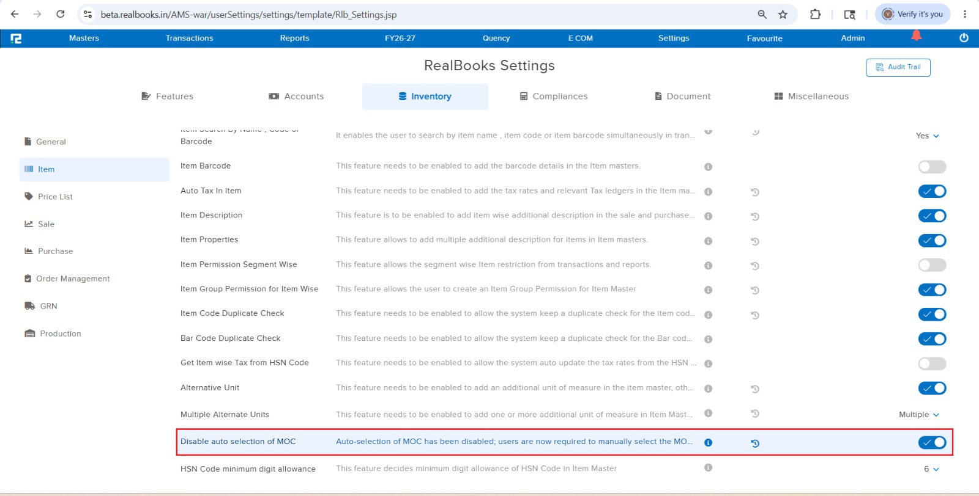Screen dimensions: 979x496
Task: Open HSN Code minimum digit dropdown
Action: tap(931, 469)
